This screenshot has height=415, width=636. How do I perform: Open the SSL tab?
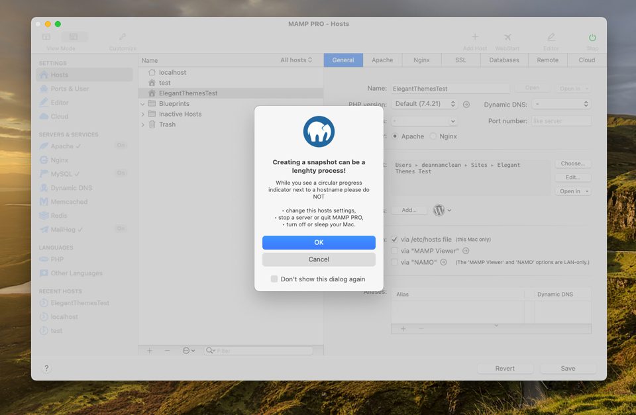pos(460,60)
